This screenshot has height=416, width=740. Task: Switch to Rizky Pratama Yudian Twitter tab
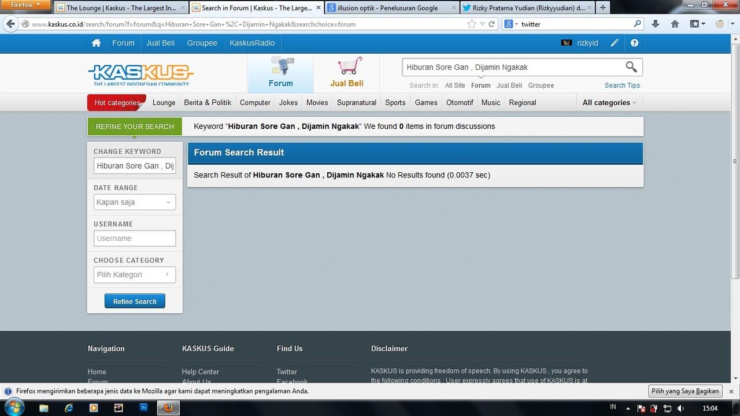click(x=527, y=8)
